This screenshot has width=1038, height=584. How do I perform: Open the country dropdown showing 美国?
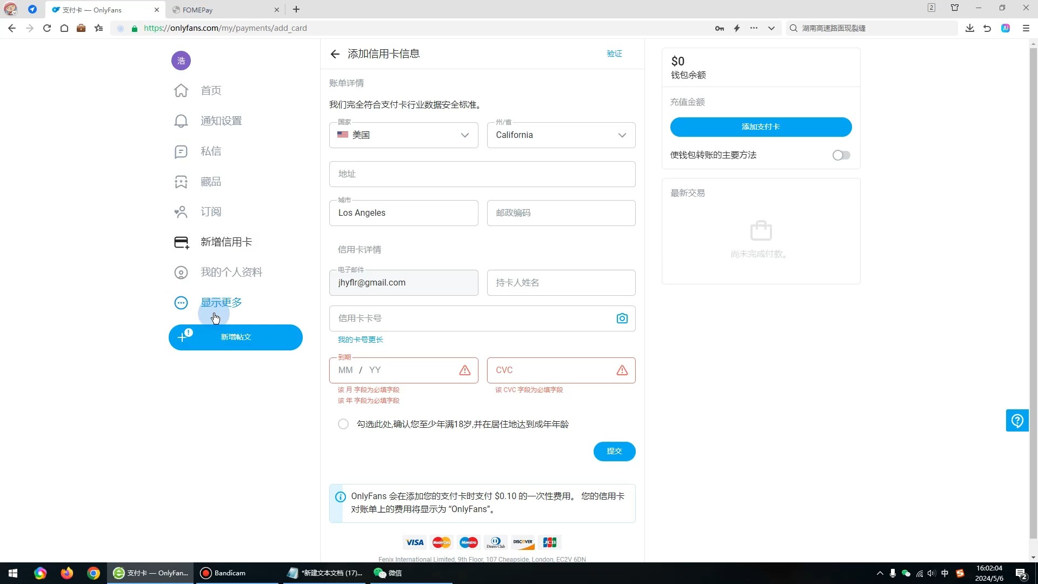[403, 135]
